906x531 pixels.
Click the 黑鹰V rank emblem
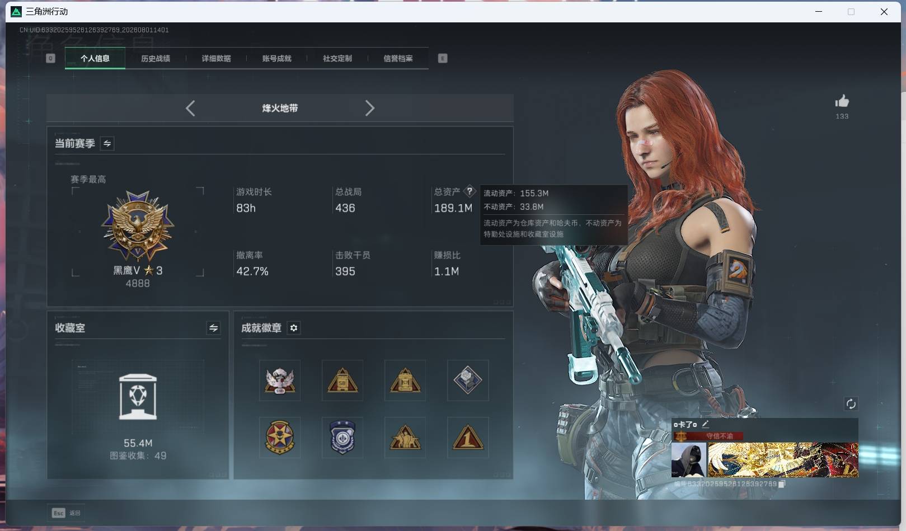pyautogui.click(x=138, y=226)
